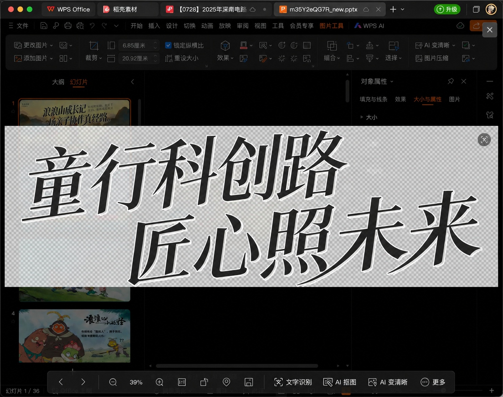Click 图片压缩 to compress the picture
The width and height of the screenshot is (503, 397).
tap(432, 58)
